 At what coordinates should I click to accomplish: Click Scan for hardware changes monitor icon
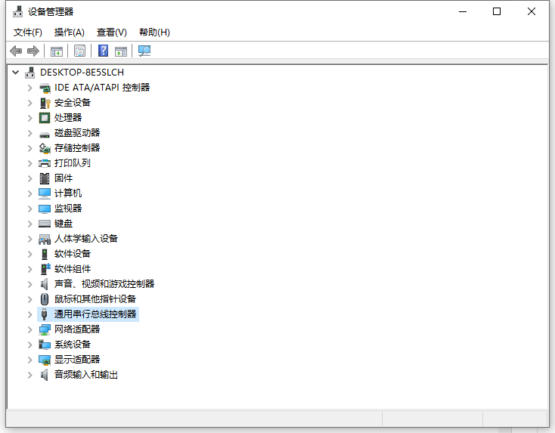(x=144, y=51)
